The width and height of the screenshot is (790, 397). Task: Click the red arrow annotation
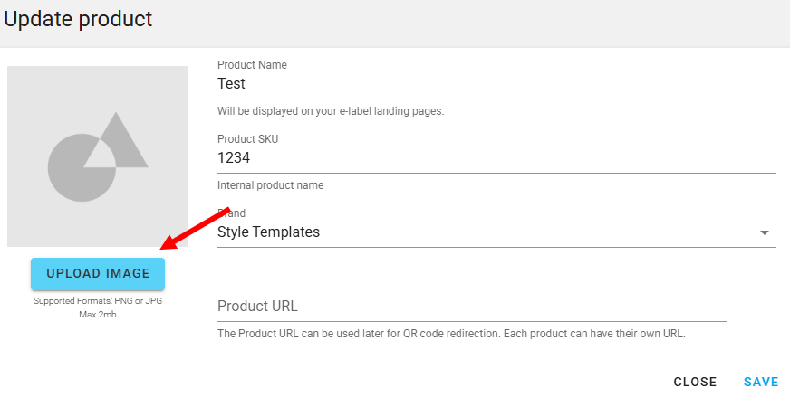(x=195, y=228)
